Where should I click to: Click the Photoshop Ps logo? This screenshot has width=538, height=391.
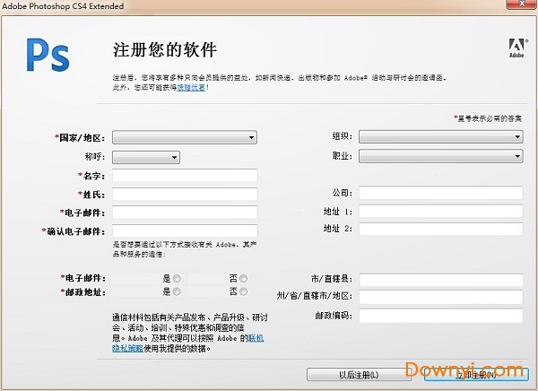point(48,55)
